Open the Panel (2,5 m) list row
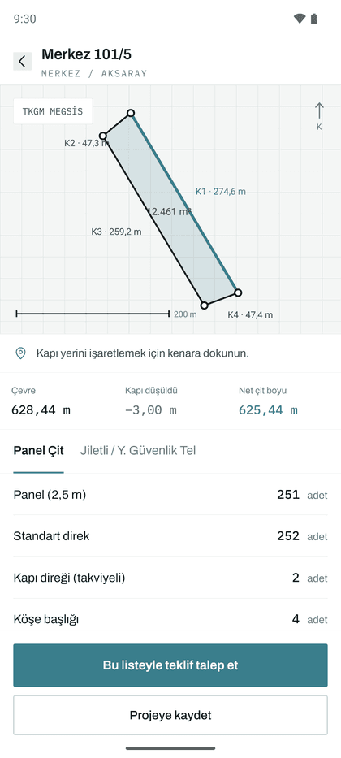 [170, 495]
